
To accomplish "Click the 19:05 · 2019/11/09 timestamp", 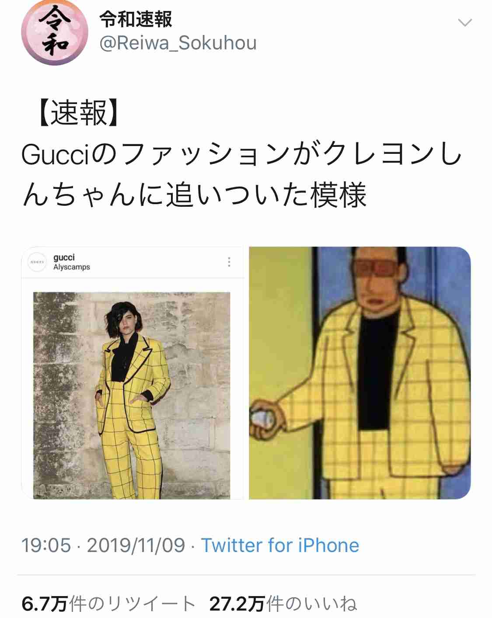I will pyautogui.click(x=103, y=545).
